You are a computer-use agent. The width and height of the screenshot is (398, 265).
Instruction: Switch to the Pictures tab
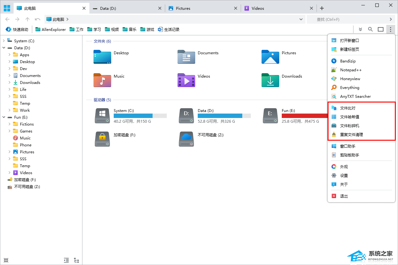point(183,8)
